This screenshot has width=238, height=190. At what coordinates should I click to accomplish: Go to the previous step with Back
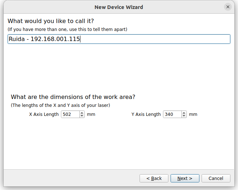pos(154,178)
